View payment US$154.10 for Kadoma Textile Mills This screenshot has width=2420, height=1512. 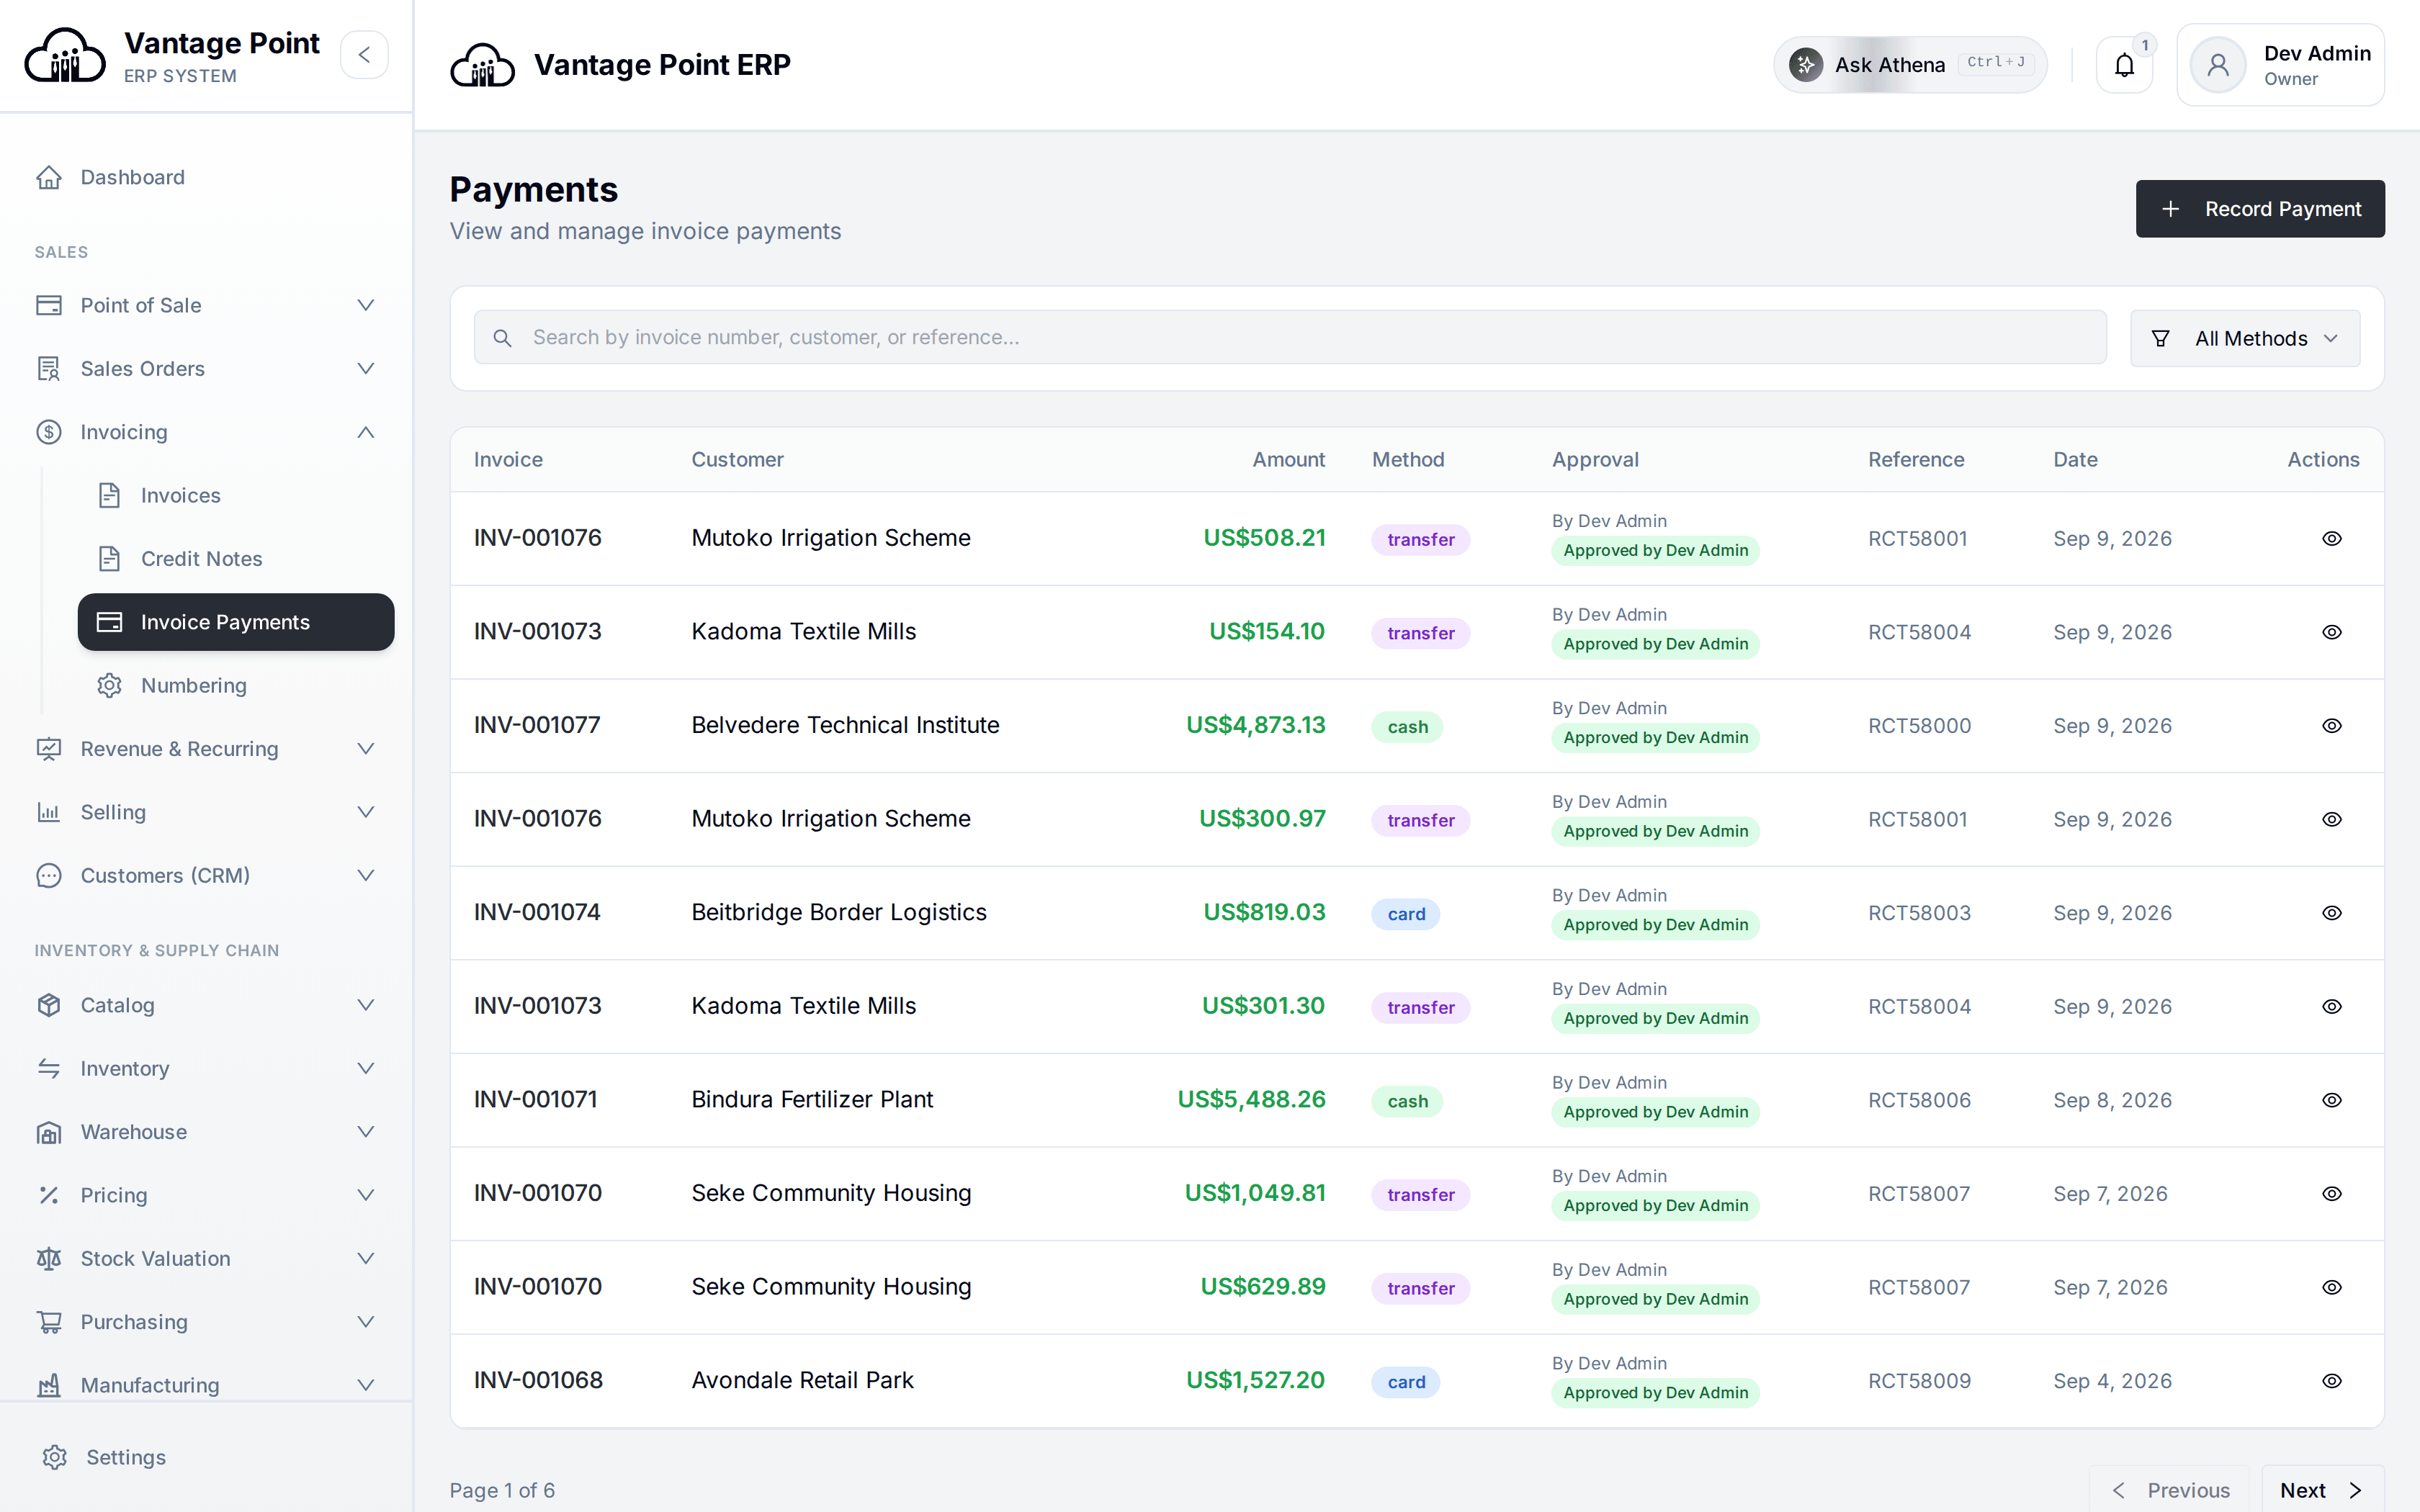2331,632
